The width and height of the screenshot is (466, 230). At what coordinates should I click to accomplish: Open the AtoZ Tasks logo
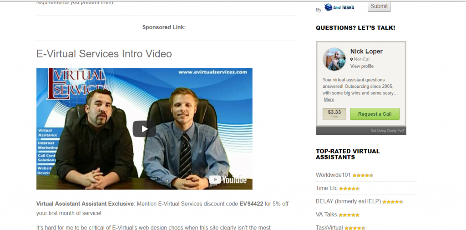point(339,7)
